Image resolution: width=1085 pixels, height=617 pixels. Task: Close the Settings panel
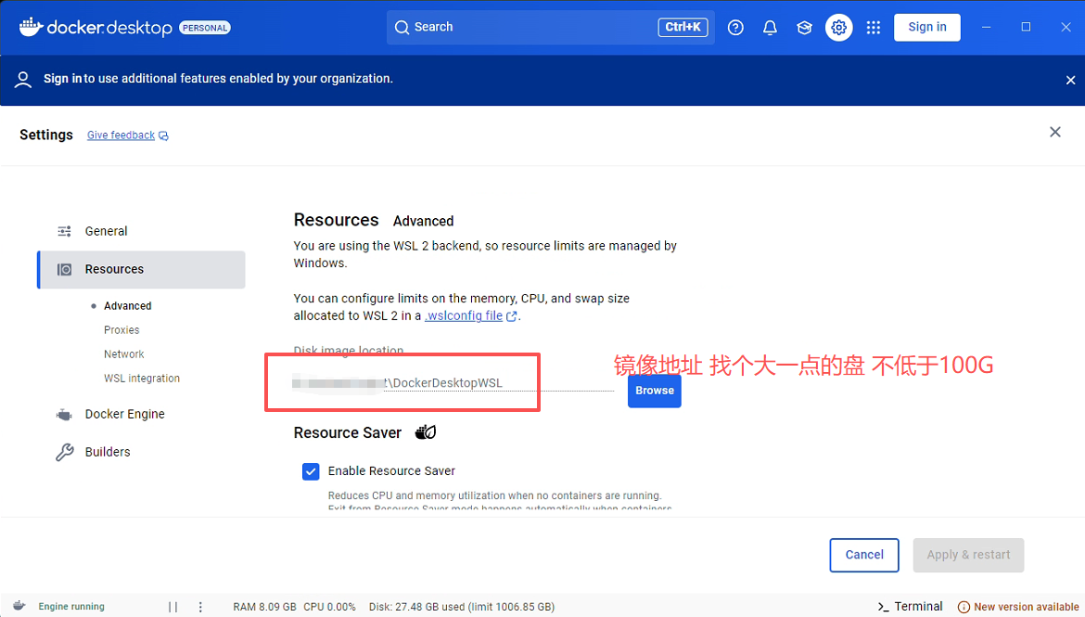1054,132
